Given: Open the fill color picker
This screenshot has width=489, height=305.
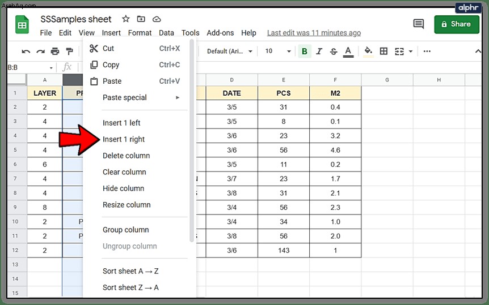Looking at the screenshot, I should click(368, 51).
